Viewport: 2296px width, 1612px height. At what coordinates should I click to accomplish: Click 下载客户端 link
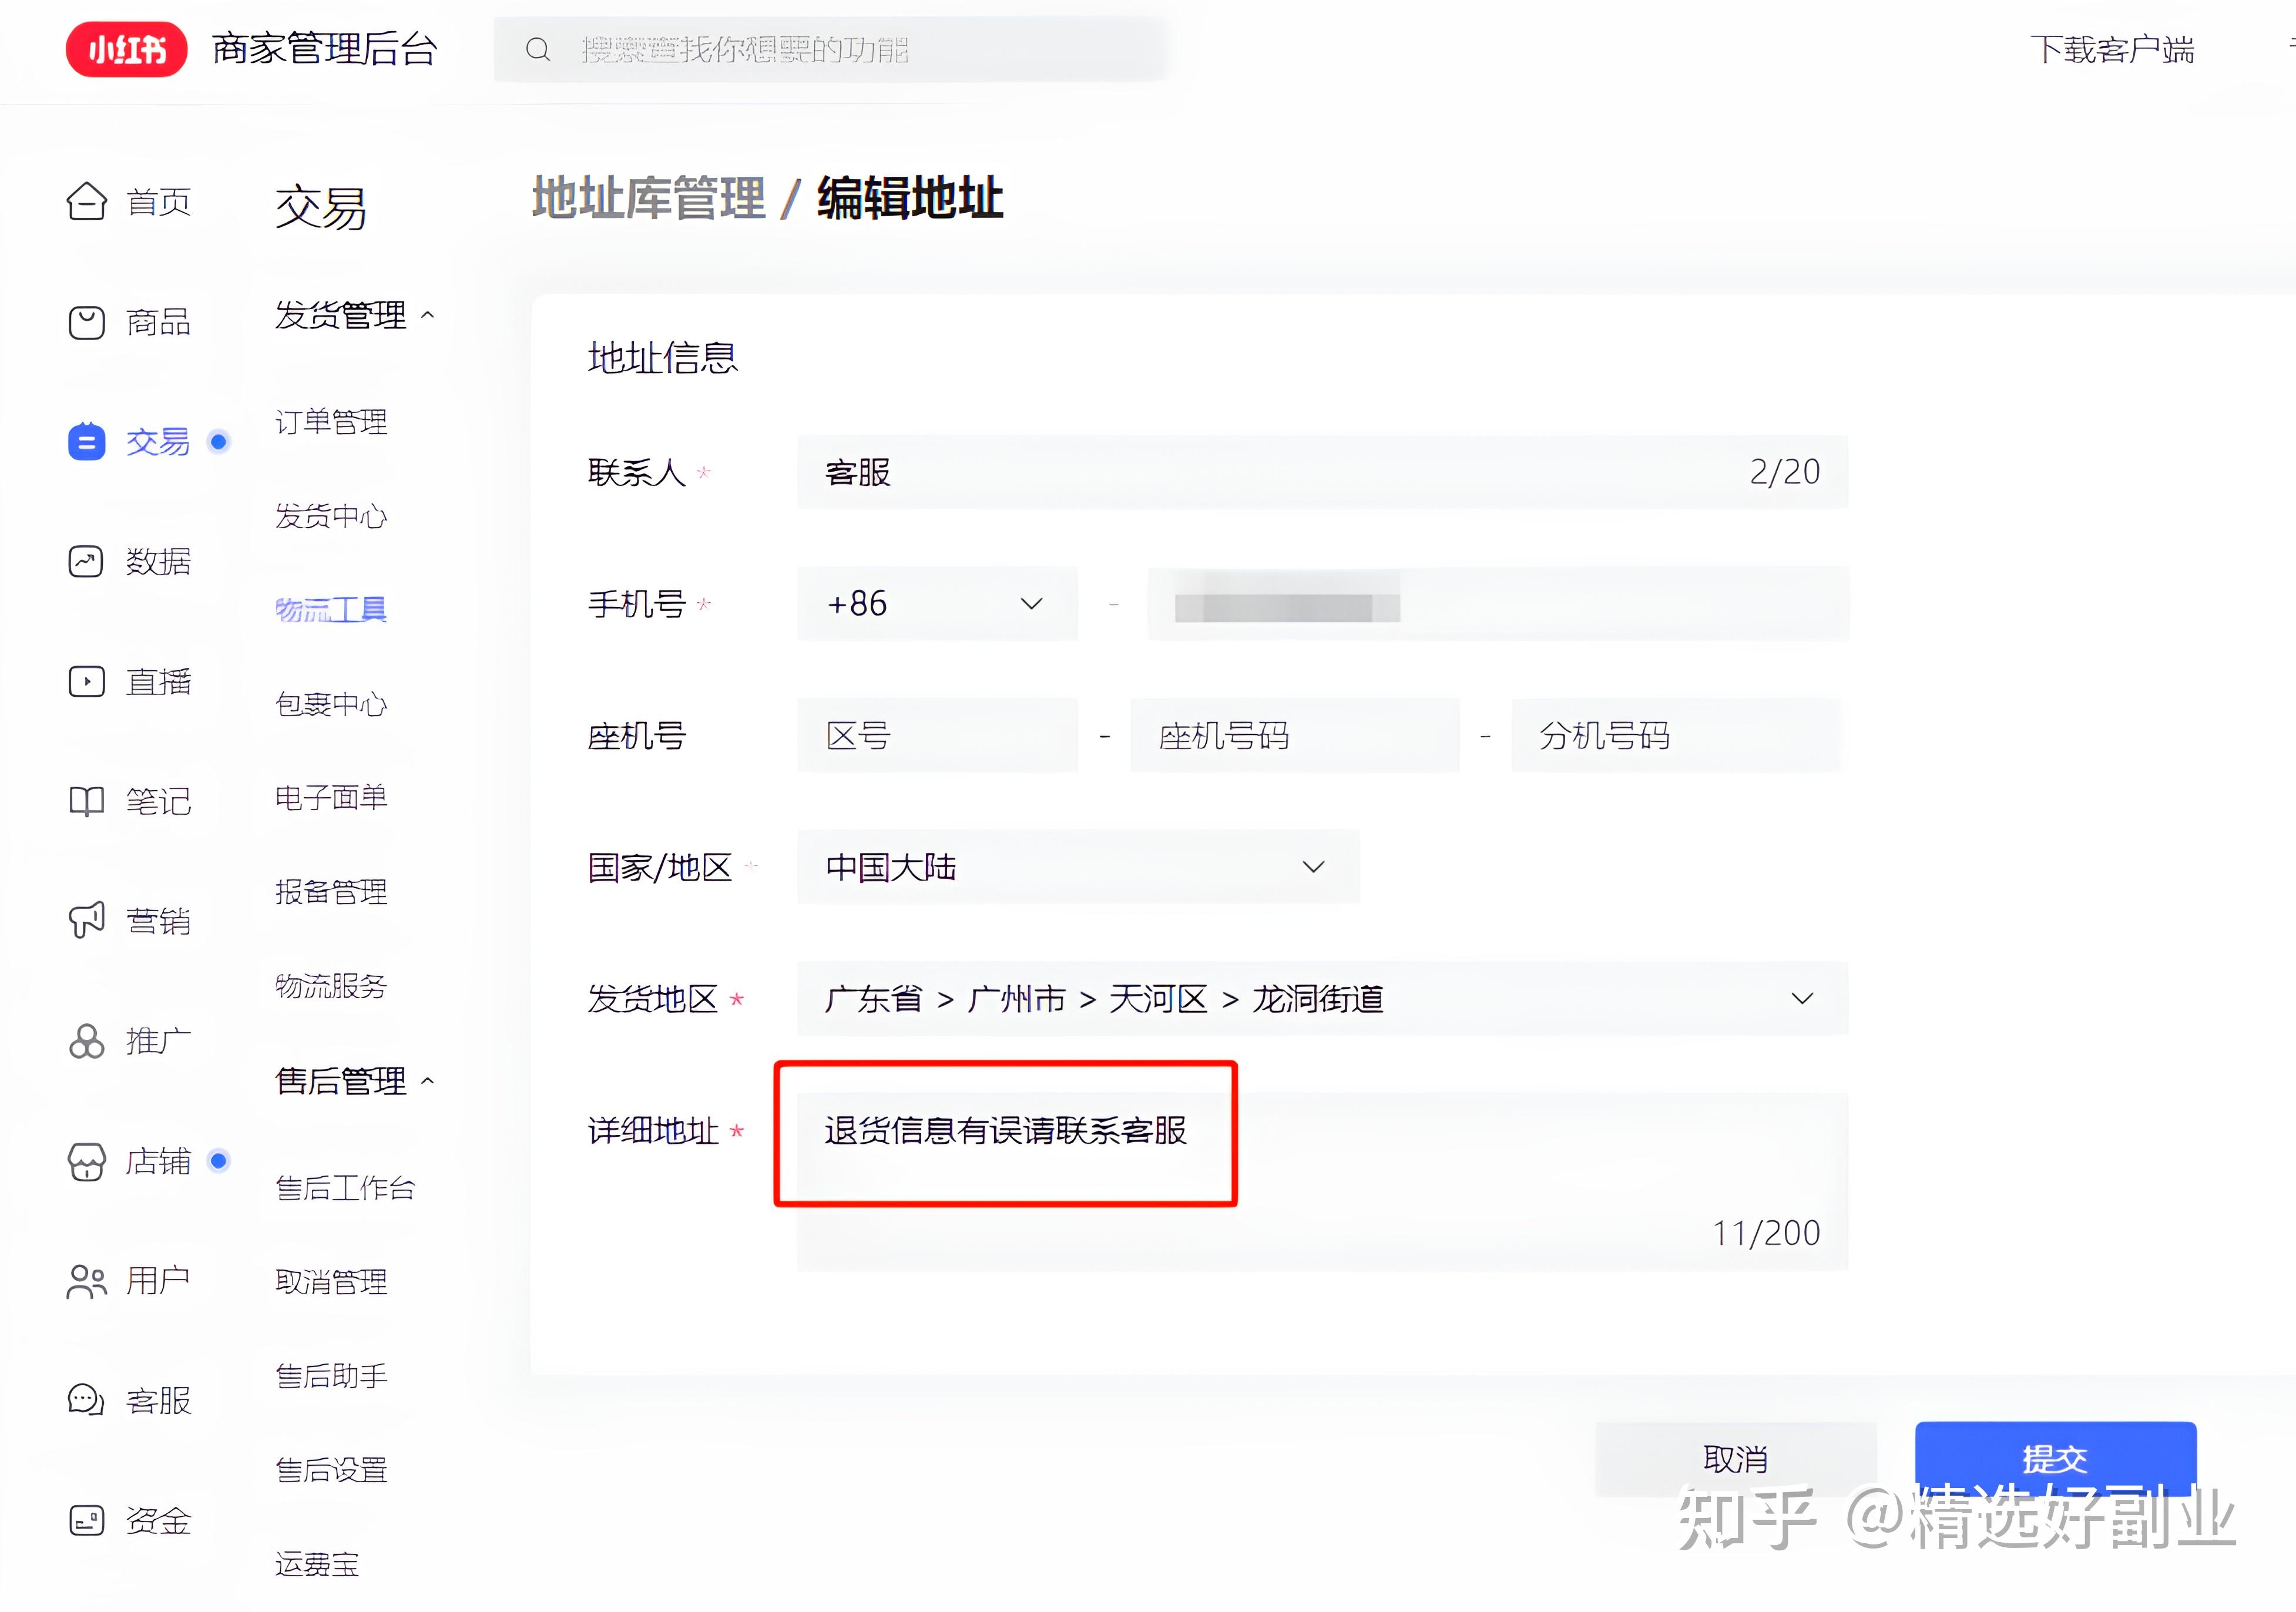click(2112, 49)
